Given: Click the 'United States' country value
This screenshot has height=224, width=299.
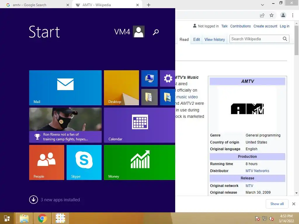Looking at the screenshot, I should point(256,142).
